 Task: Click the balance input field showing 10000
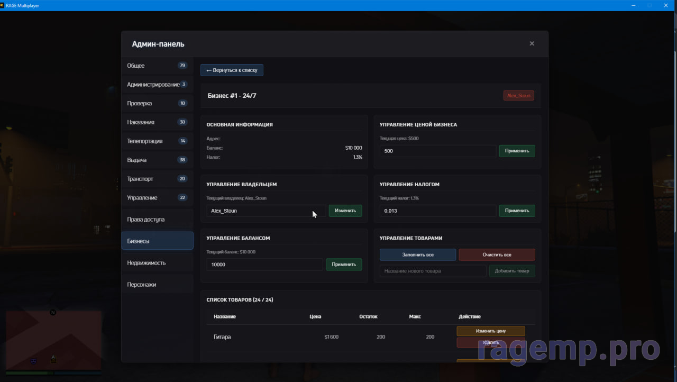click(264, 265)
